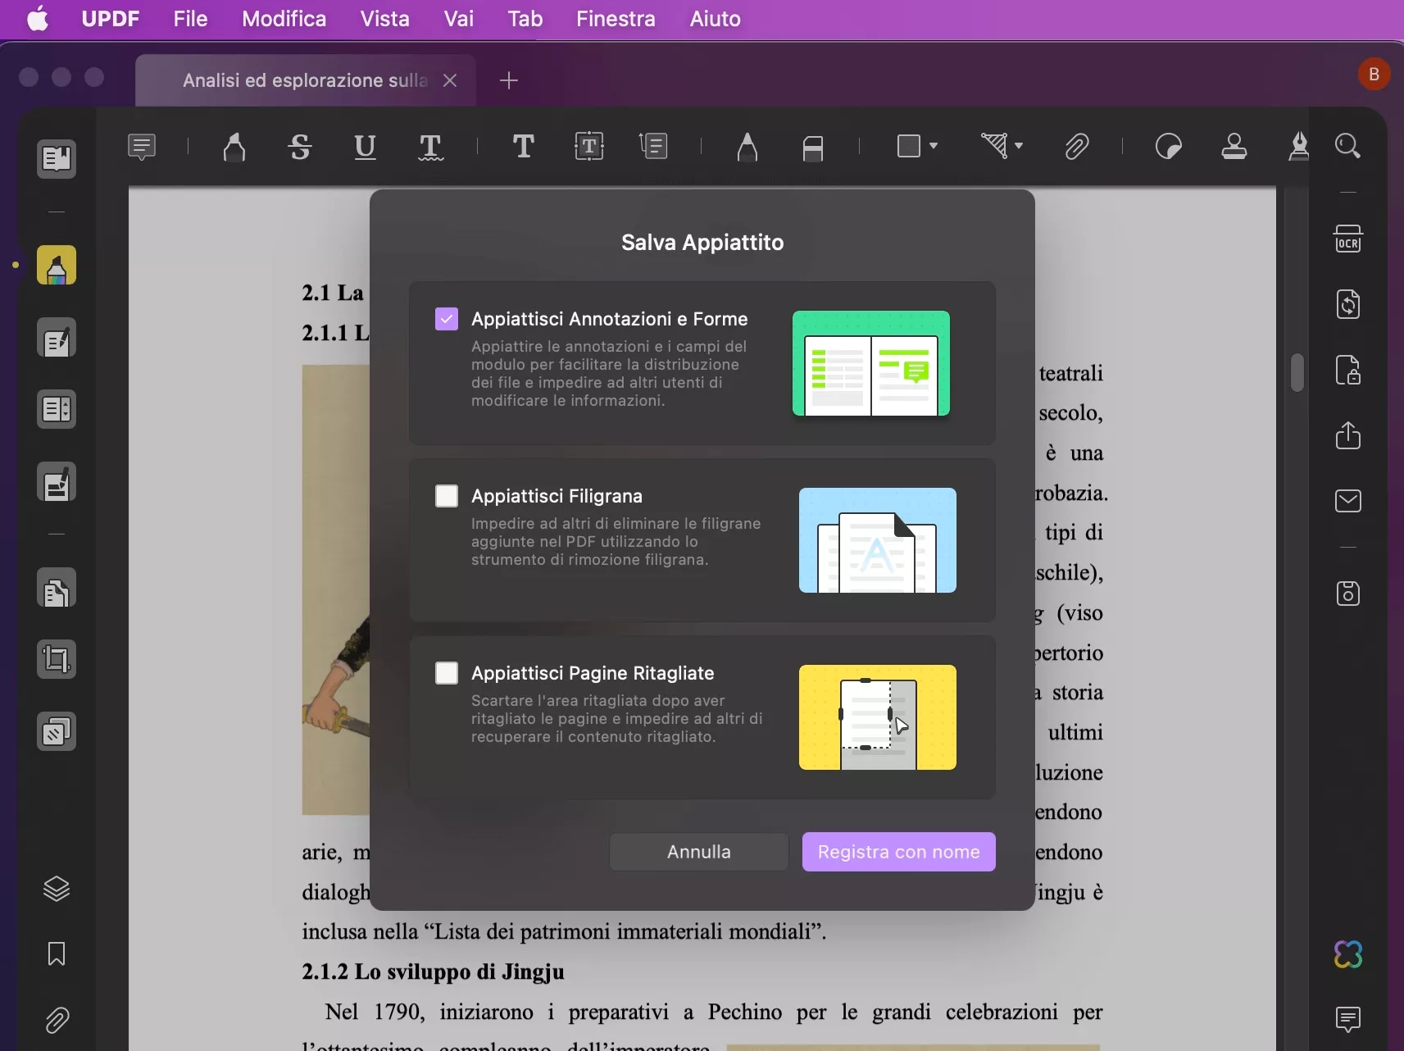Uncheck Appiattisci Annotazioni e Forme checkbox

[447, 319]
